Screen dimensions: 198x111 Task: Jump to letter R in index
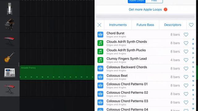click(193, 90)
